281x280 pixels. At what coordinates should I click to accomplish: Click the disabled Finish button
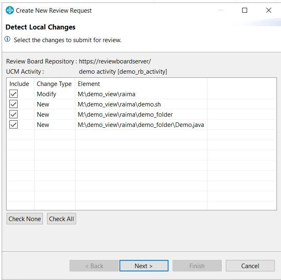197,266
